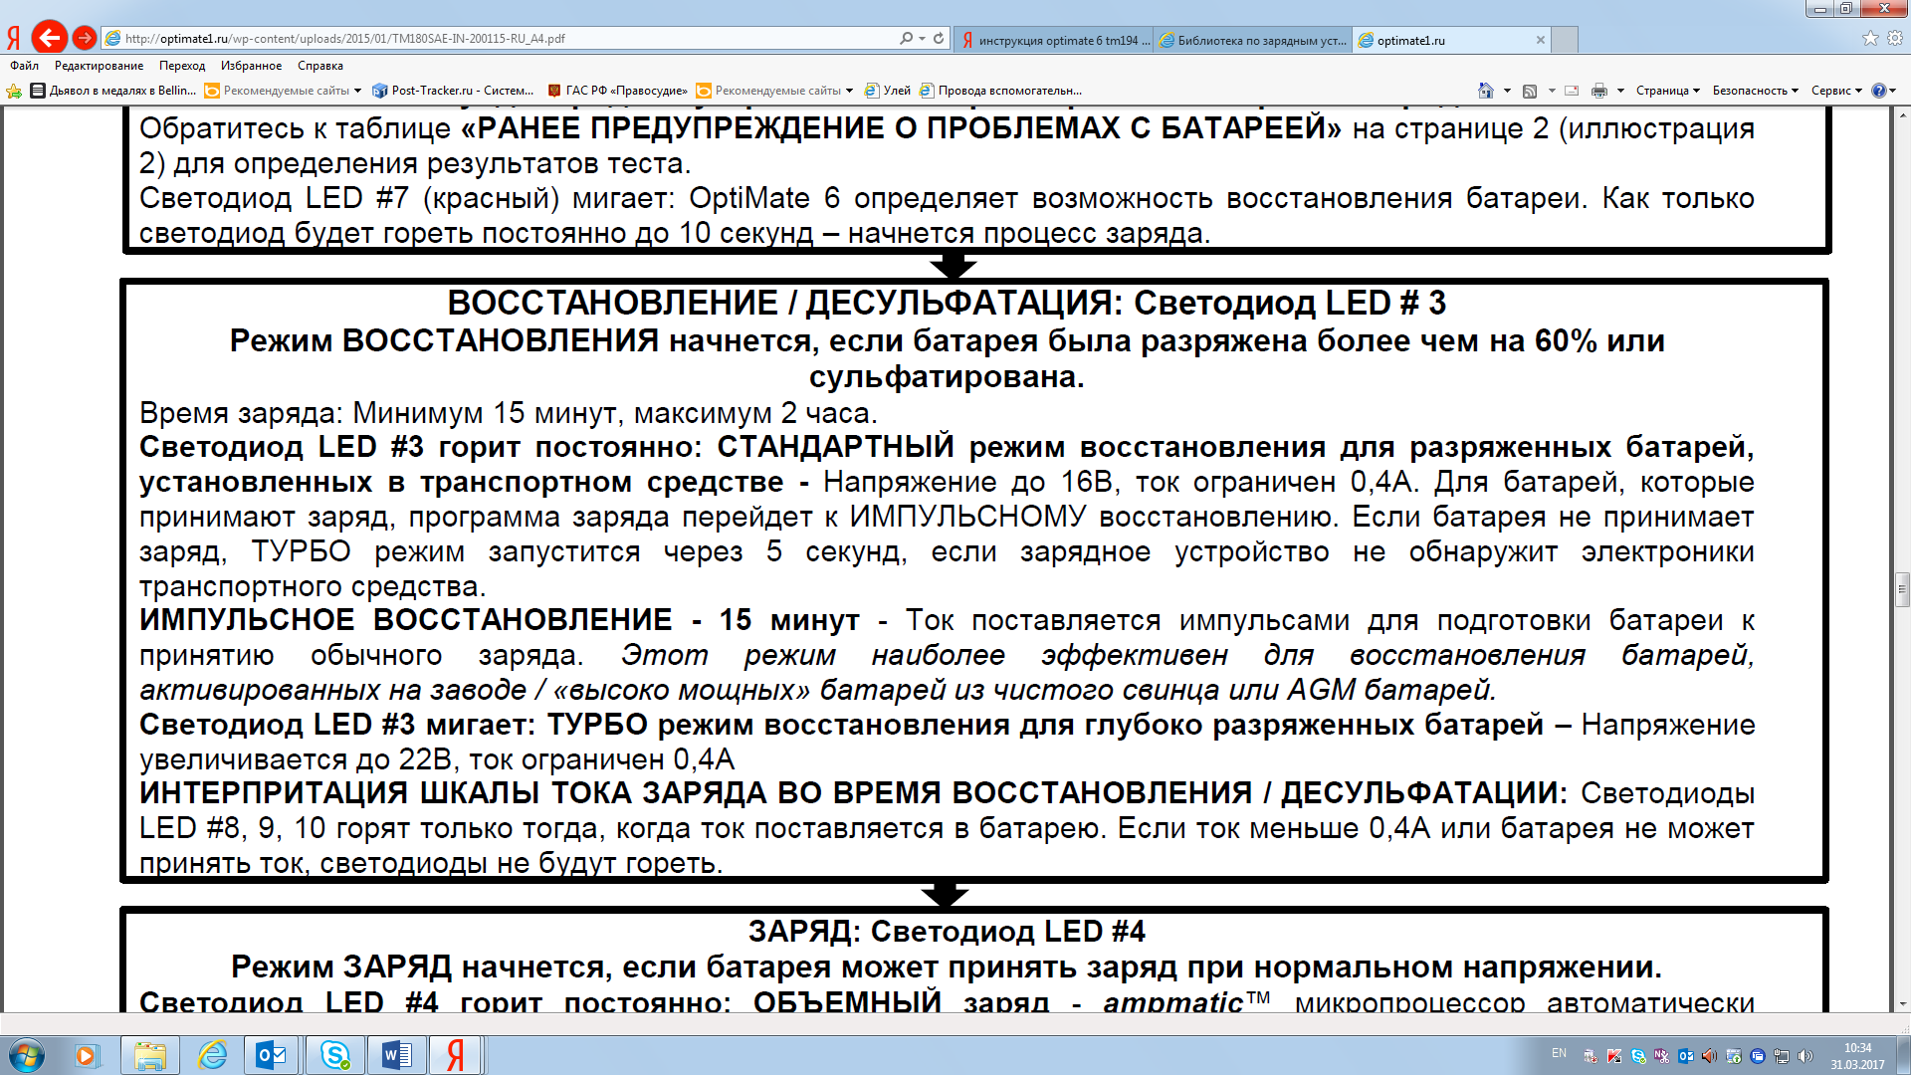Click the Yandex logo beside the back button

pyautogui.click(x=14, y=39)
